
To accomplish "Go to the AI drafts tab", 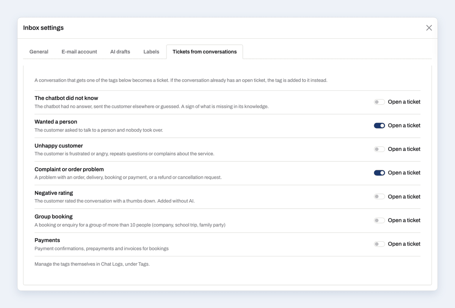I will point(120,52).
